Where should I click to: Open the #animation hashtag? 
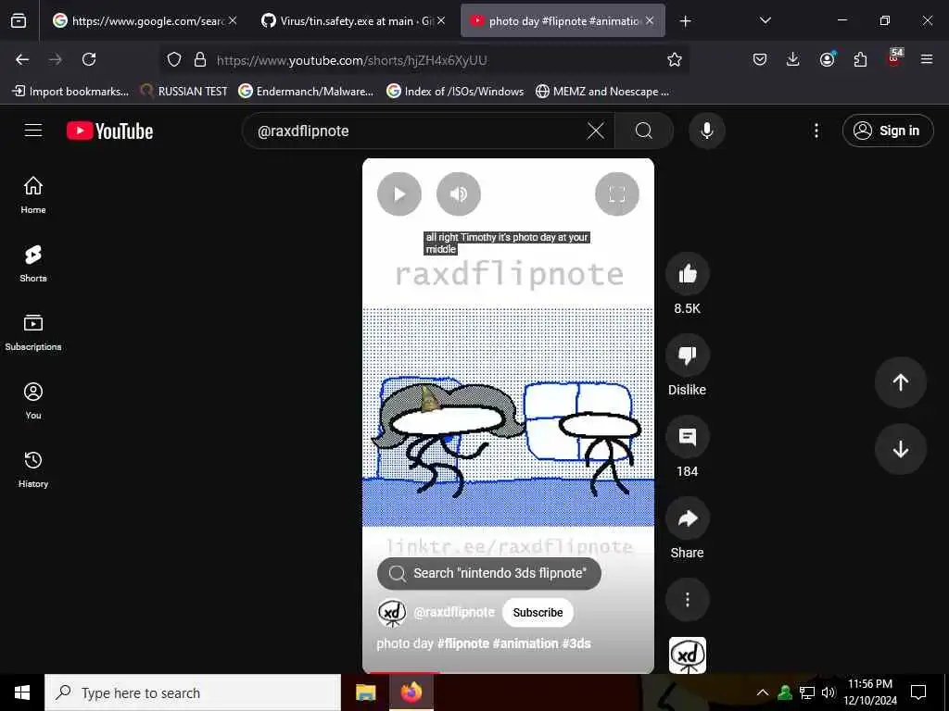[525, 644]
